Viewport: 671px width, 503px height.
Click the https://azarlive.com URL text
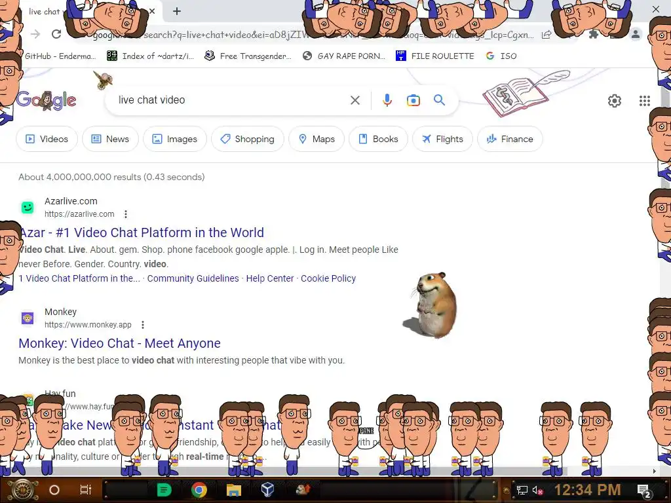point(79,214)
